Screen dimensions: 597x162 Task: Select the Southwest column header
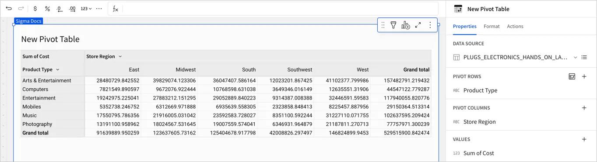[x=286, y=69]
